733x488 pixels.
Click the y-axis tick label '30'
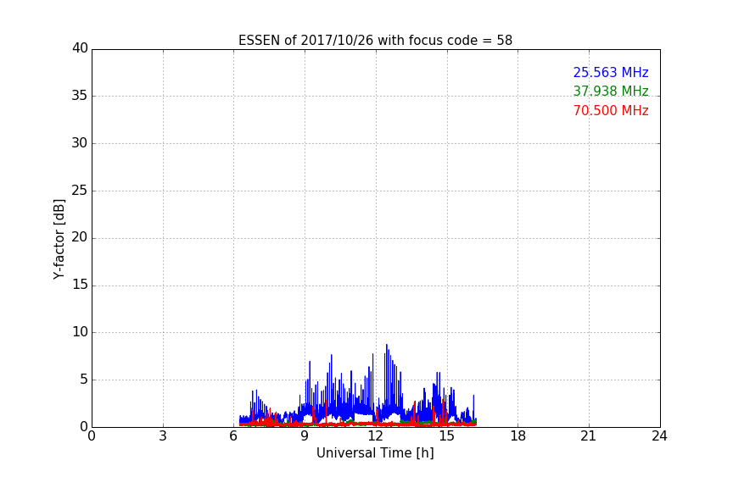pos(80,143)
